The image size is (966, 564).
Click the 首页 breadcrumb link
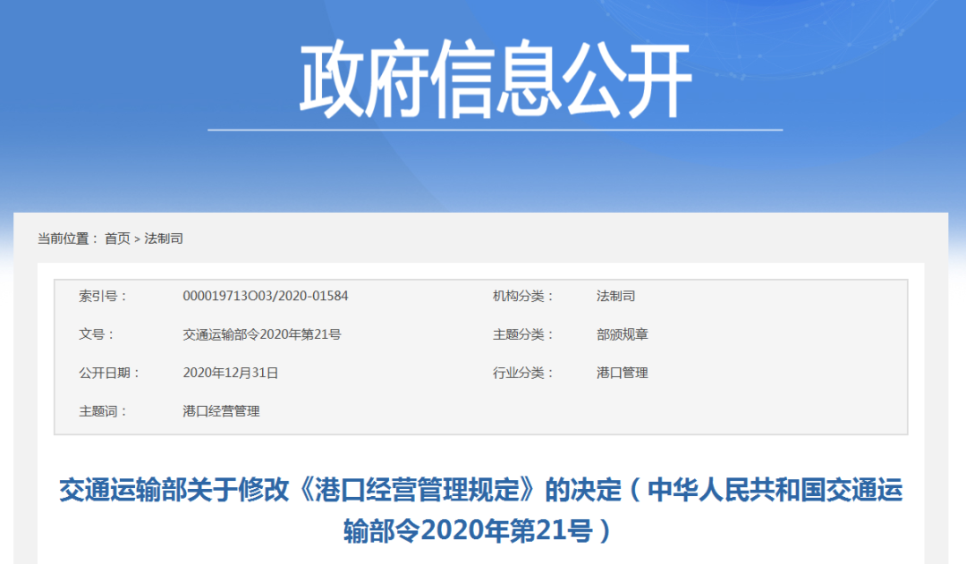tap(117, 239)
